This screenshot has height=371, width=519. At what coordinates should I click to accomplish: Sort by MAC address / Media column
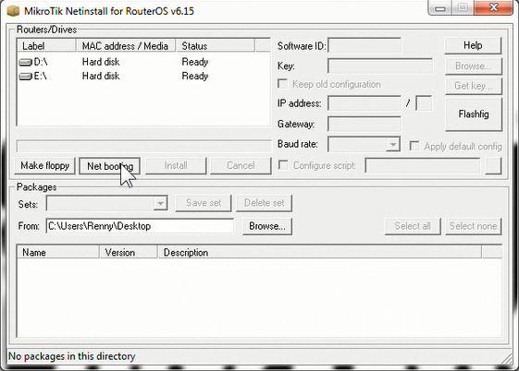tap(126, 46)
